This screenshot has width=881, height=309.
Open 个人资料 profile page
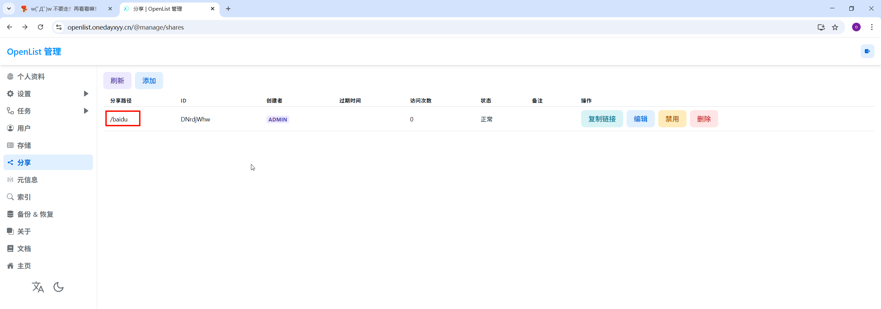(x=31, y=76)
